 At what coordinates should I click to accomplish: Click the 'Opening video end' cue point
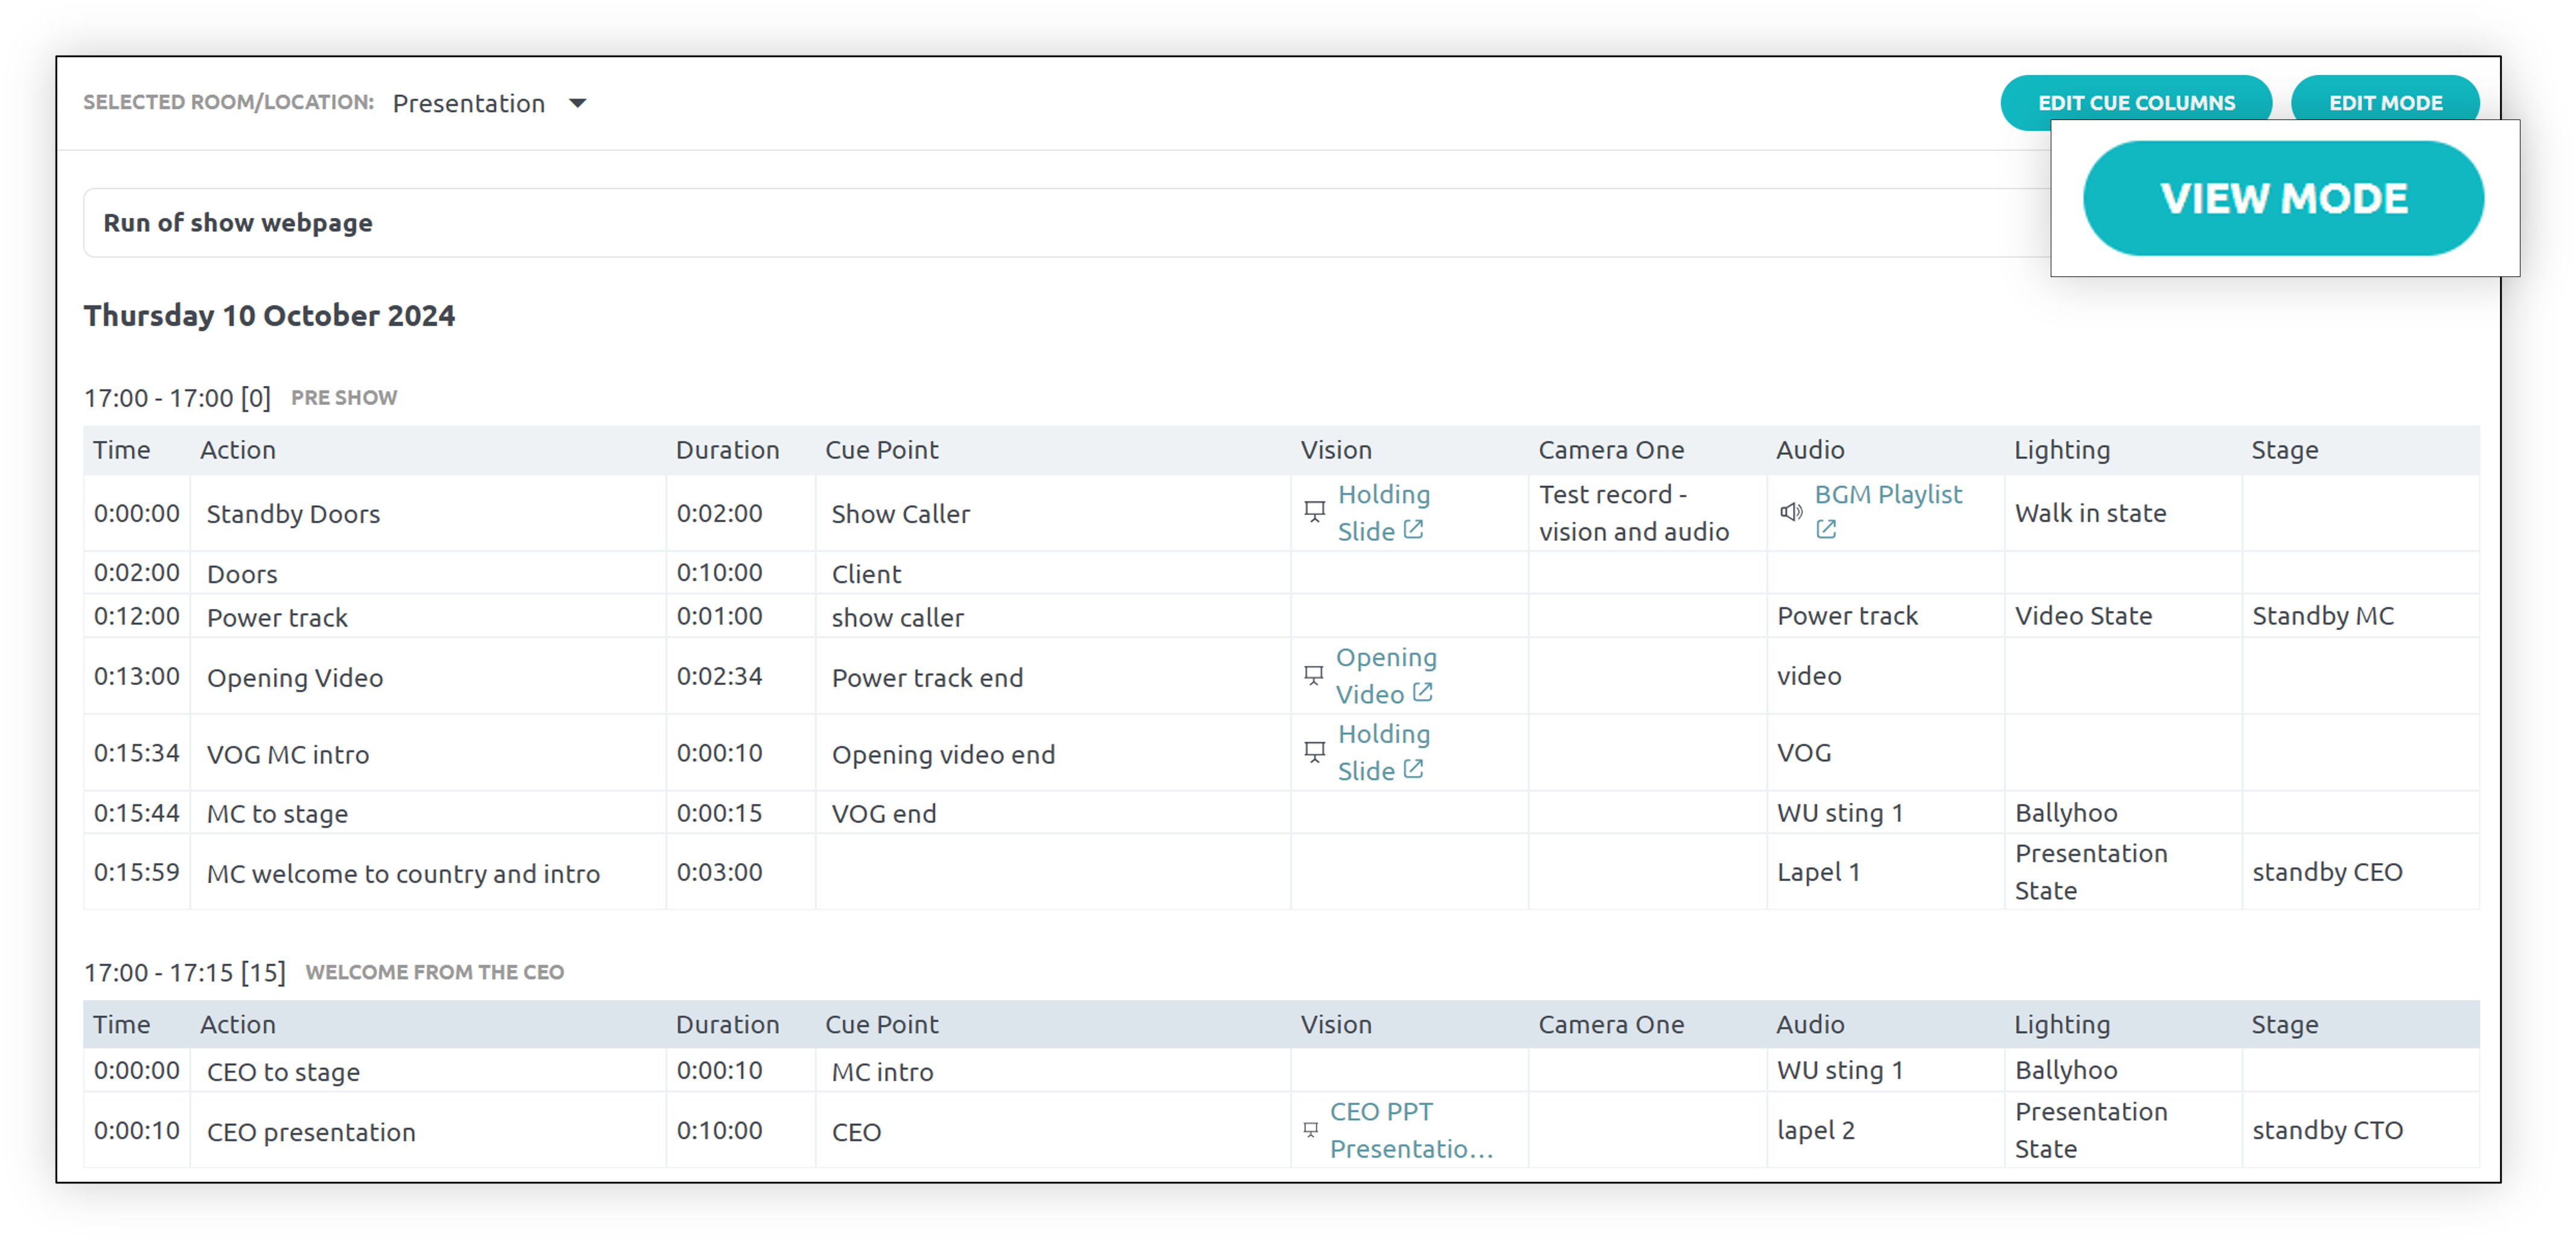[x=943, y=754]
